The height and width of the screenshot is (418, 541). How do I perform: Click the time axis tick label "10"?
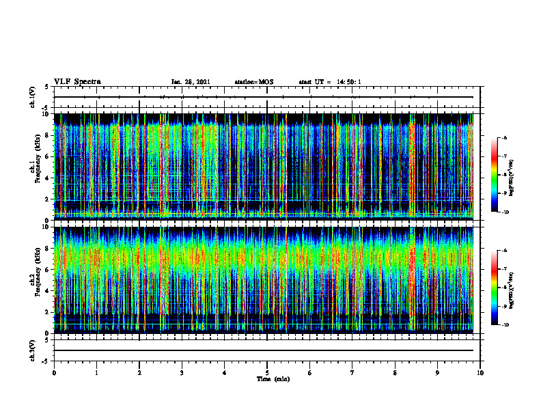click(480, 373)
